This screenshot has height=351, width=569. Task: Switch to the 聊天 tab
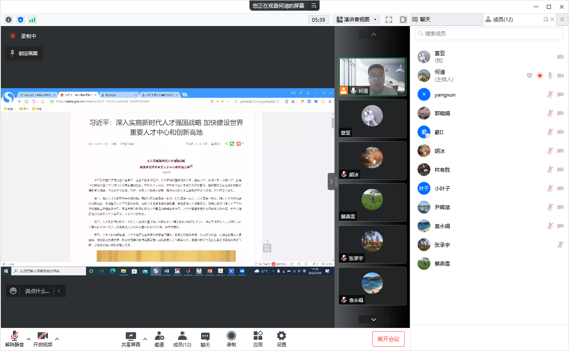click(x=445, y=20)
